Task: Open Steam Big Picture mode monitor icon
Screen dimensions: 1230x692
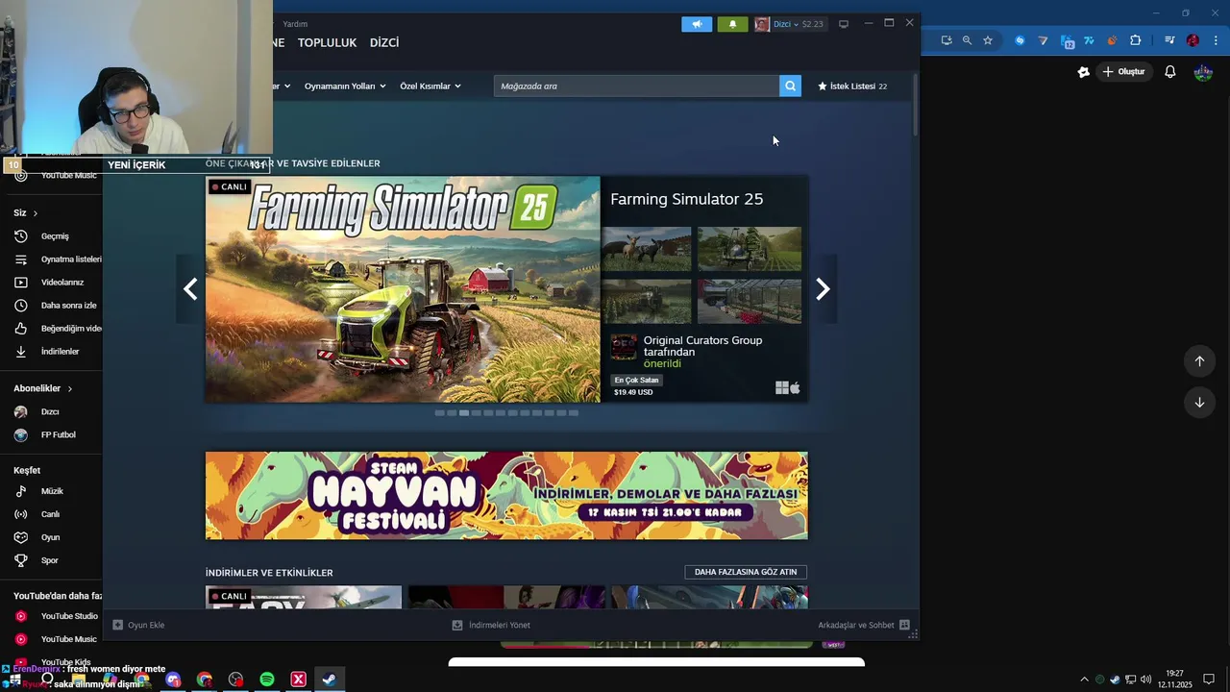Action: [x=844, y=24]
